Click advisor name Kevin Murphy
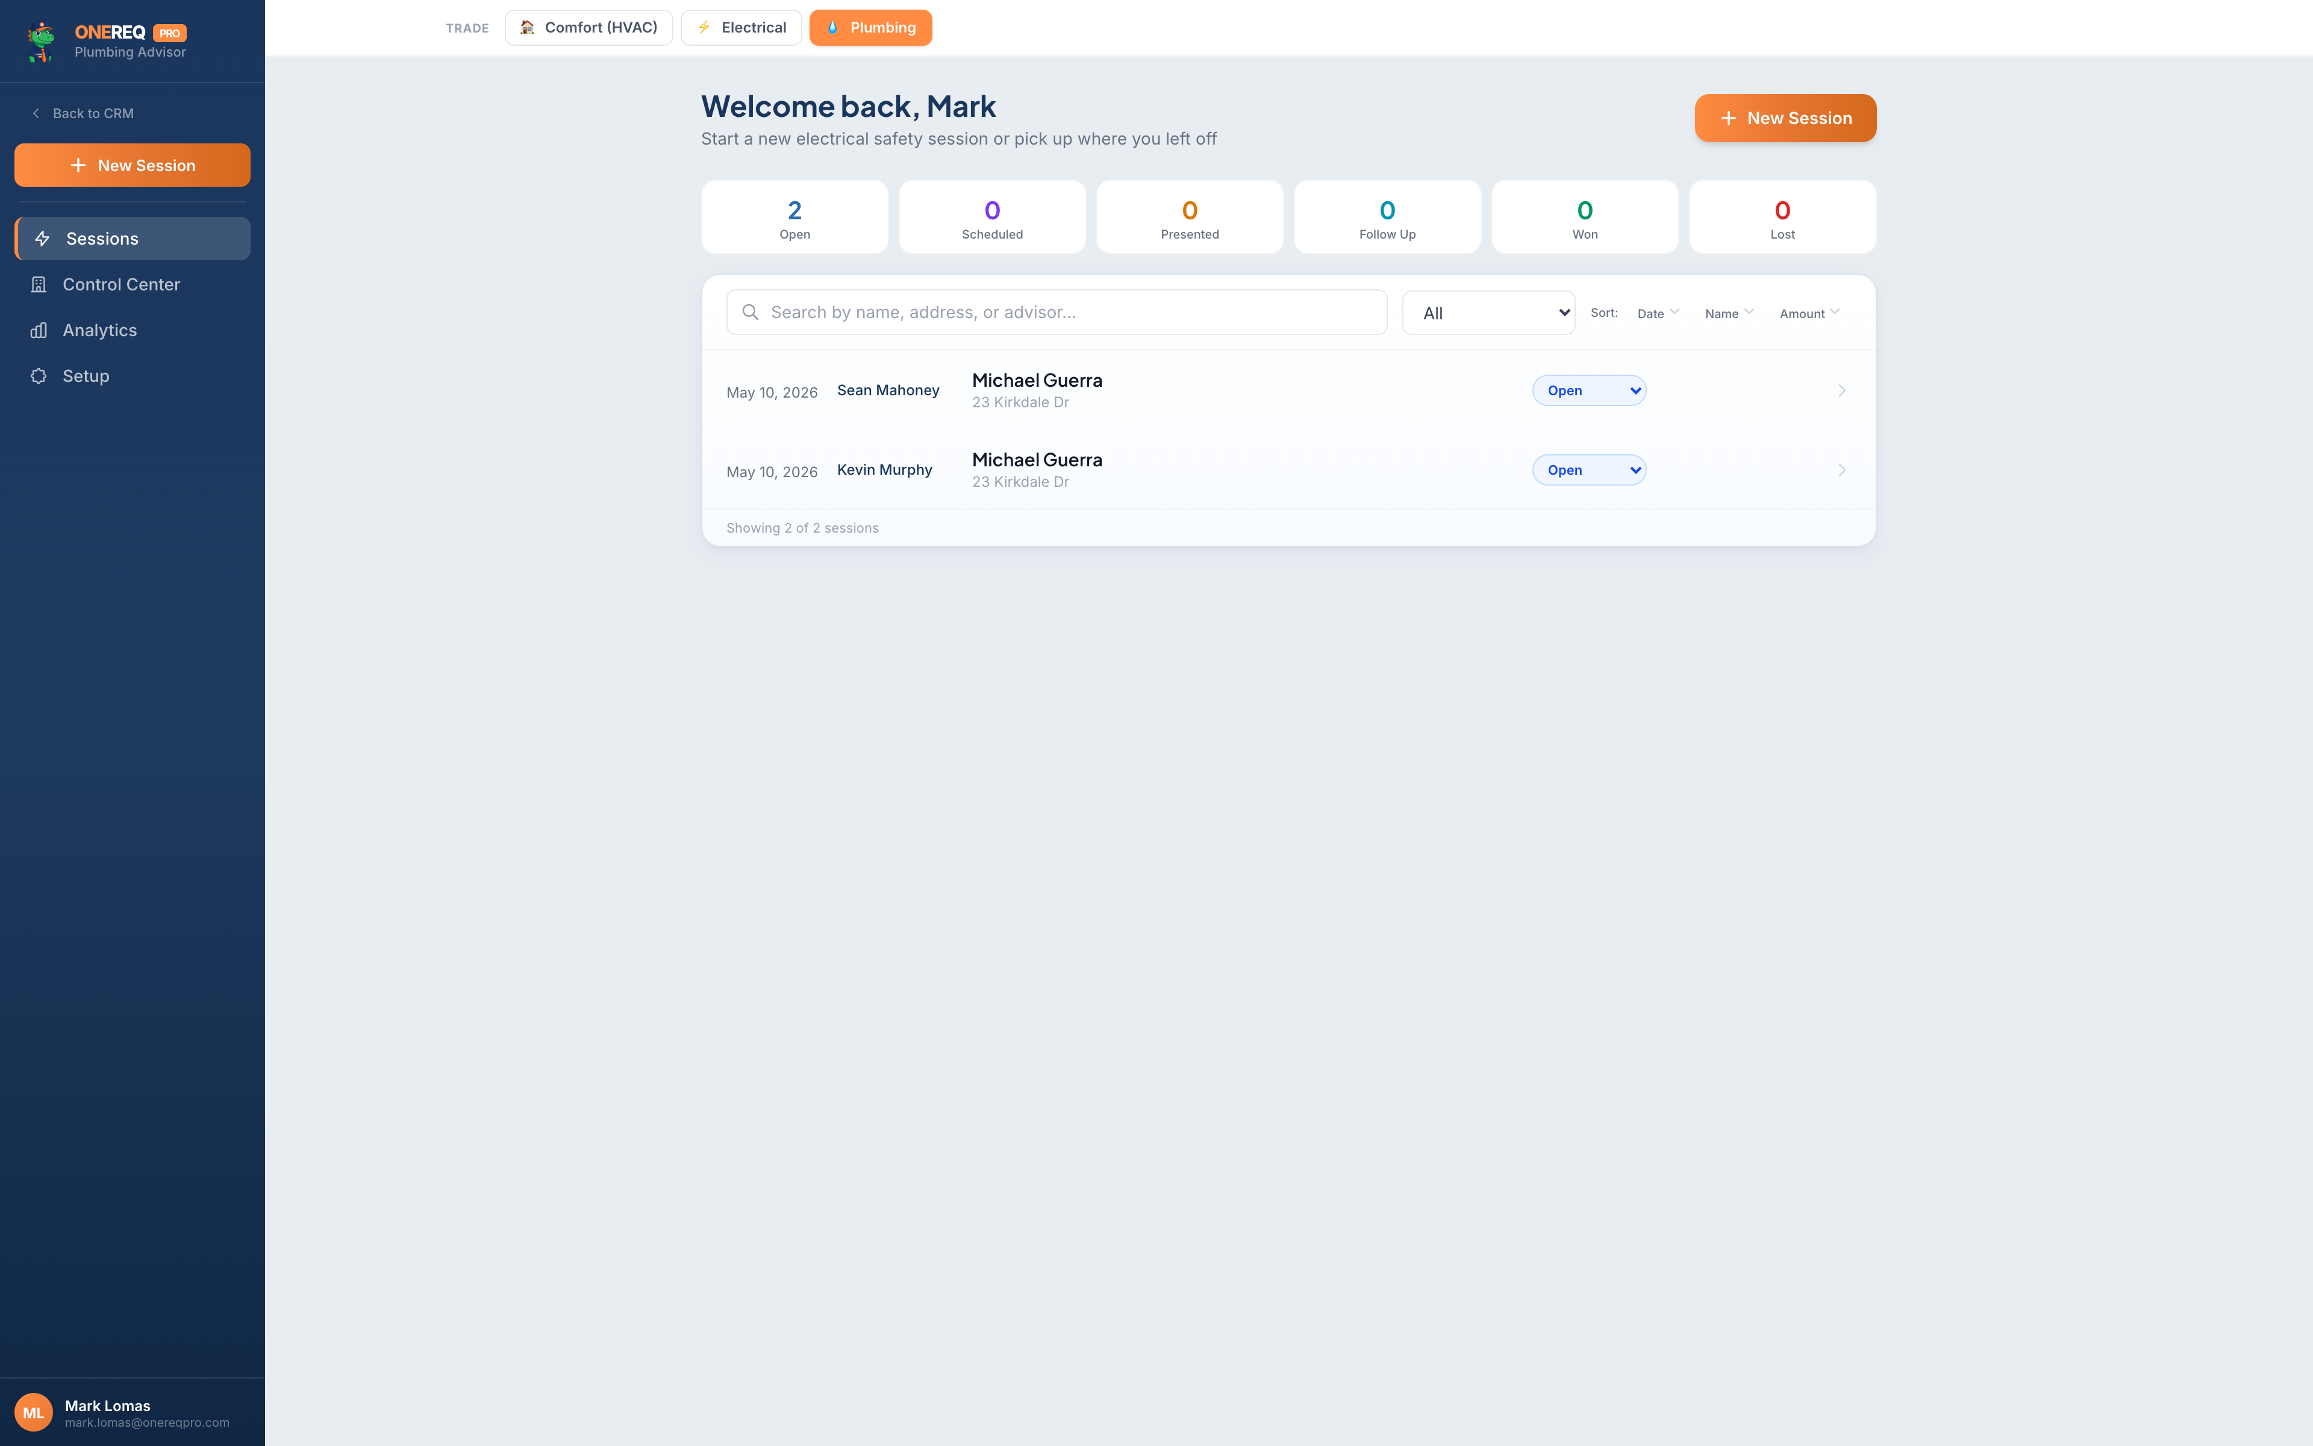The width and height of the screenshot is (2313, 1446). (x=884, y=469)
